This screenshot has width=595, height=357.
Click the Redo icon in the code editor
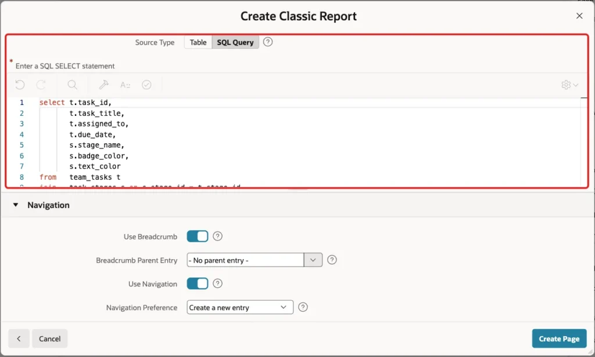point(41,85)
